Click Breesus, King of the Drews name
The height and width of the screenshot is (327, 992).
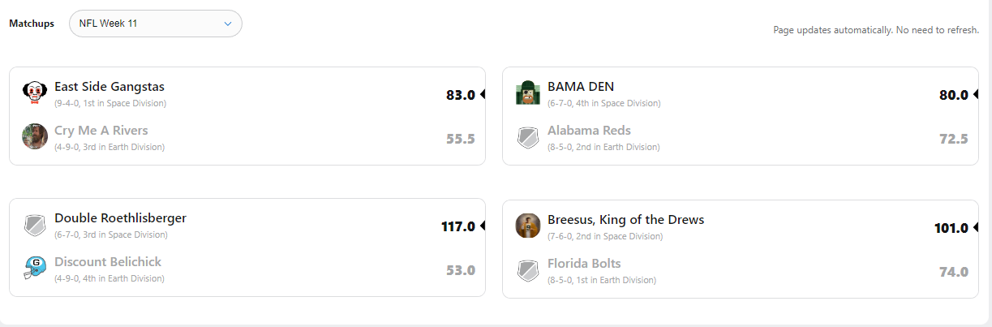tap(625, 220)
